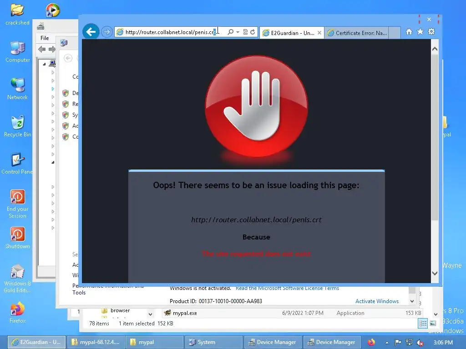Open Action Center flag in tray

[398, 342]
